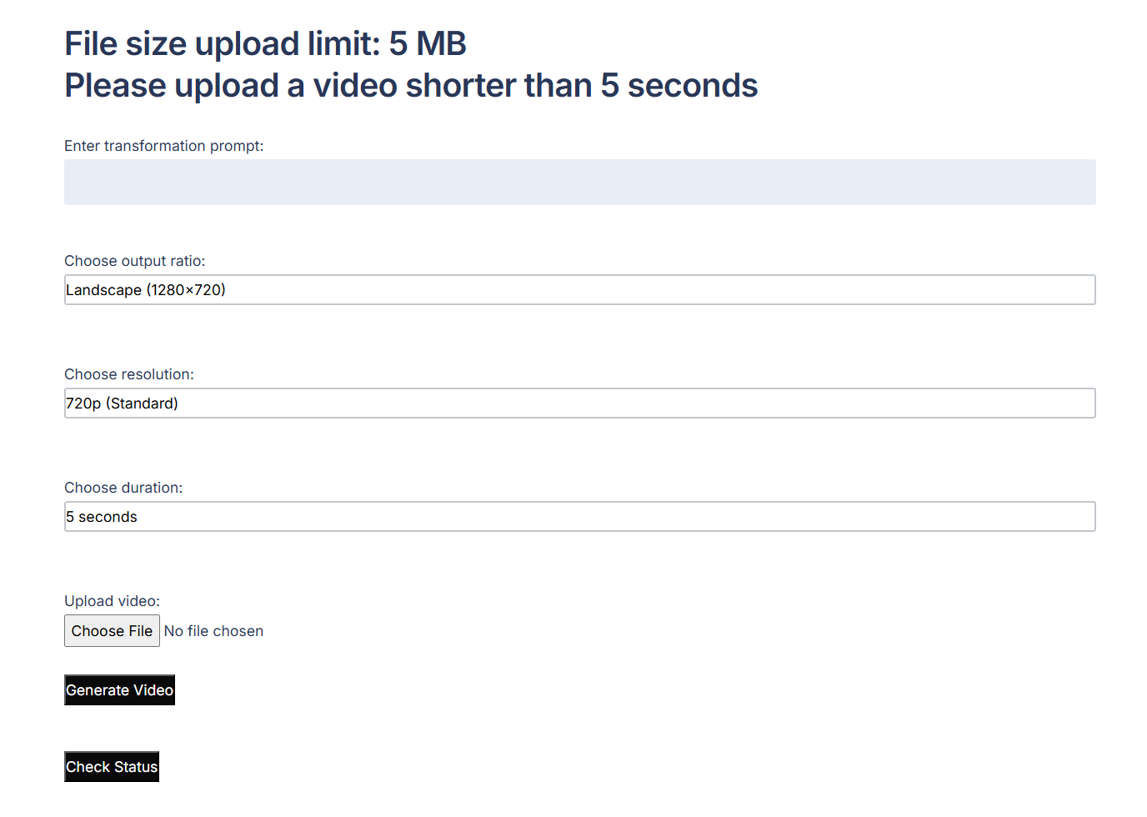
Task: Select the 720p (Standard) combo box
Action: tap(579, 403)
